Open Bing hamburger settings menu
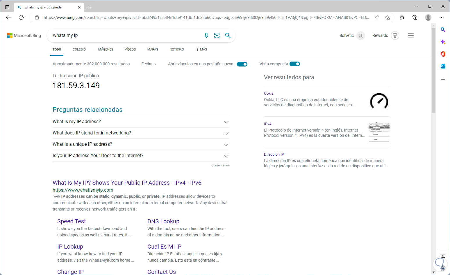The width and height of the screenshot is (450, 275). pos(411,35)
